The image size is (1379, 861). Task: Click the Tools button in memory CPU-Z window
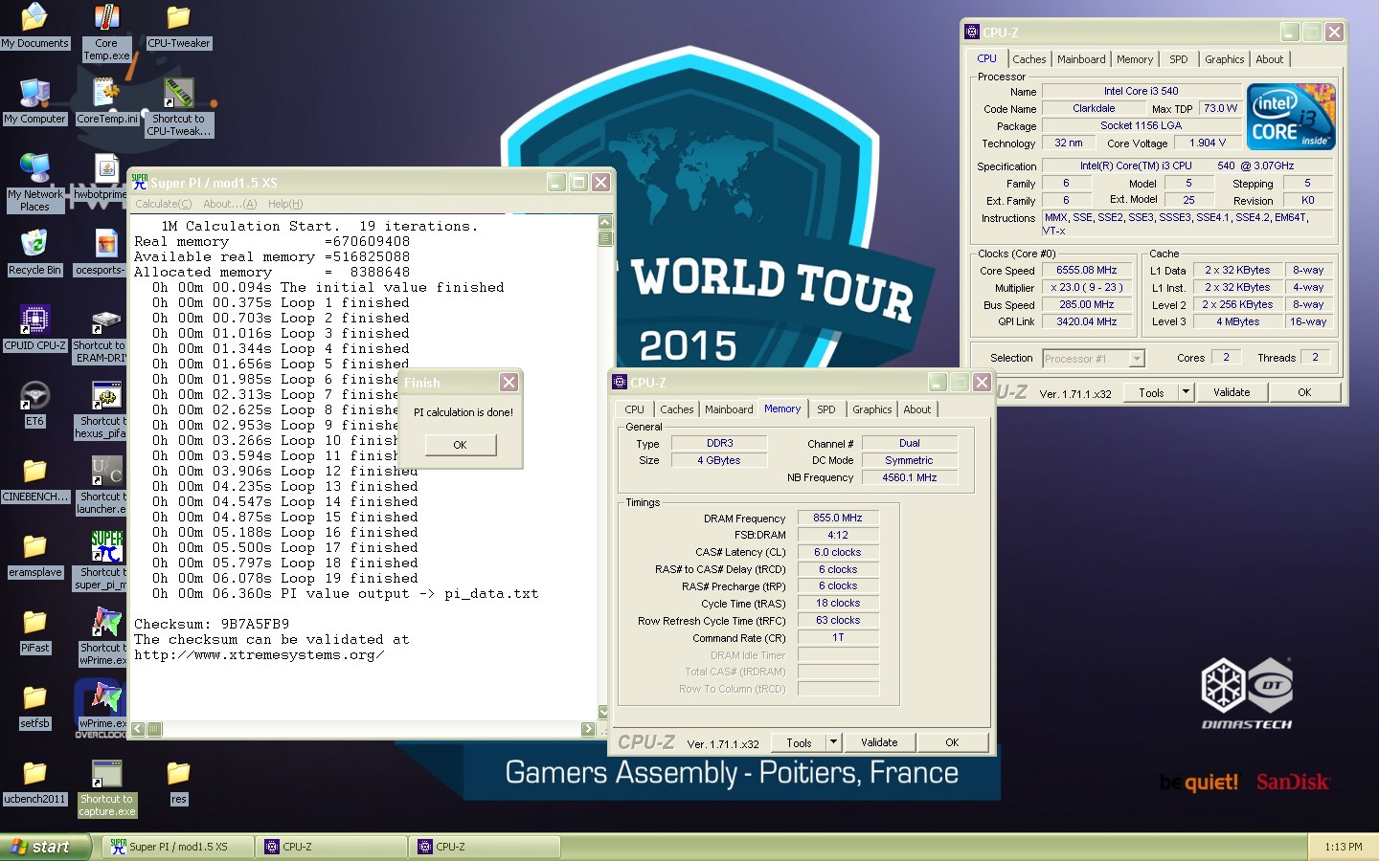point(799,742)
